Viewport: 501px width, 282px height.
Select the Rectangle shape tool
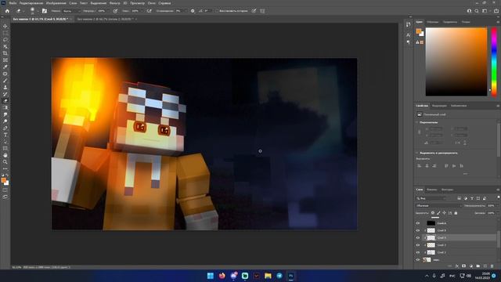[x=5, y=148]
